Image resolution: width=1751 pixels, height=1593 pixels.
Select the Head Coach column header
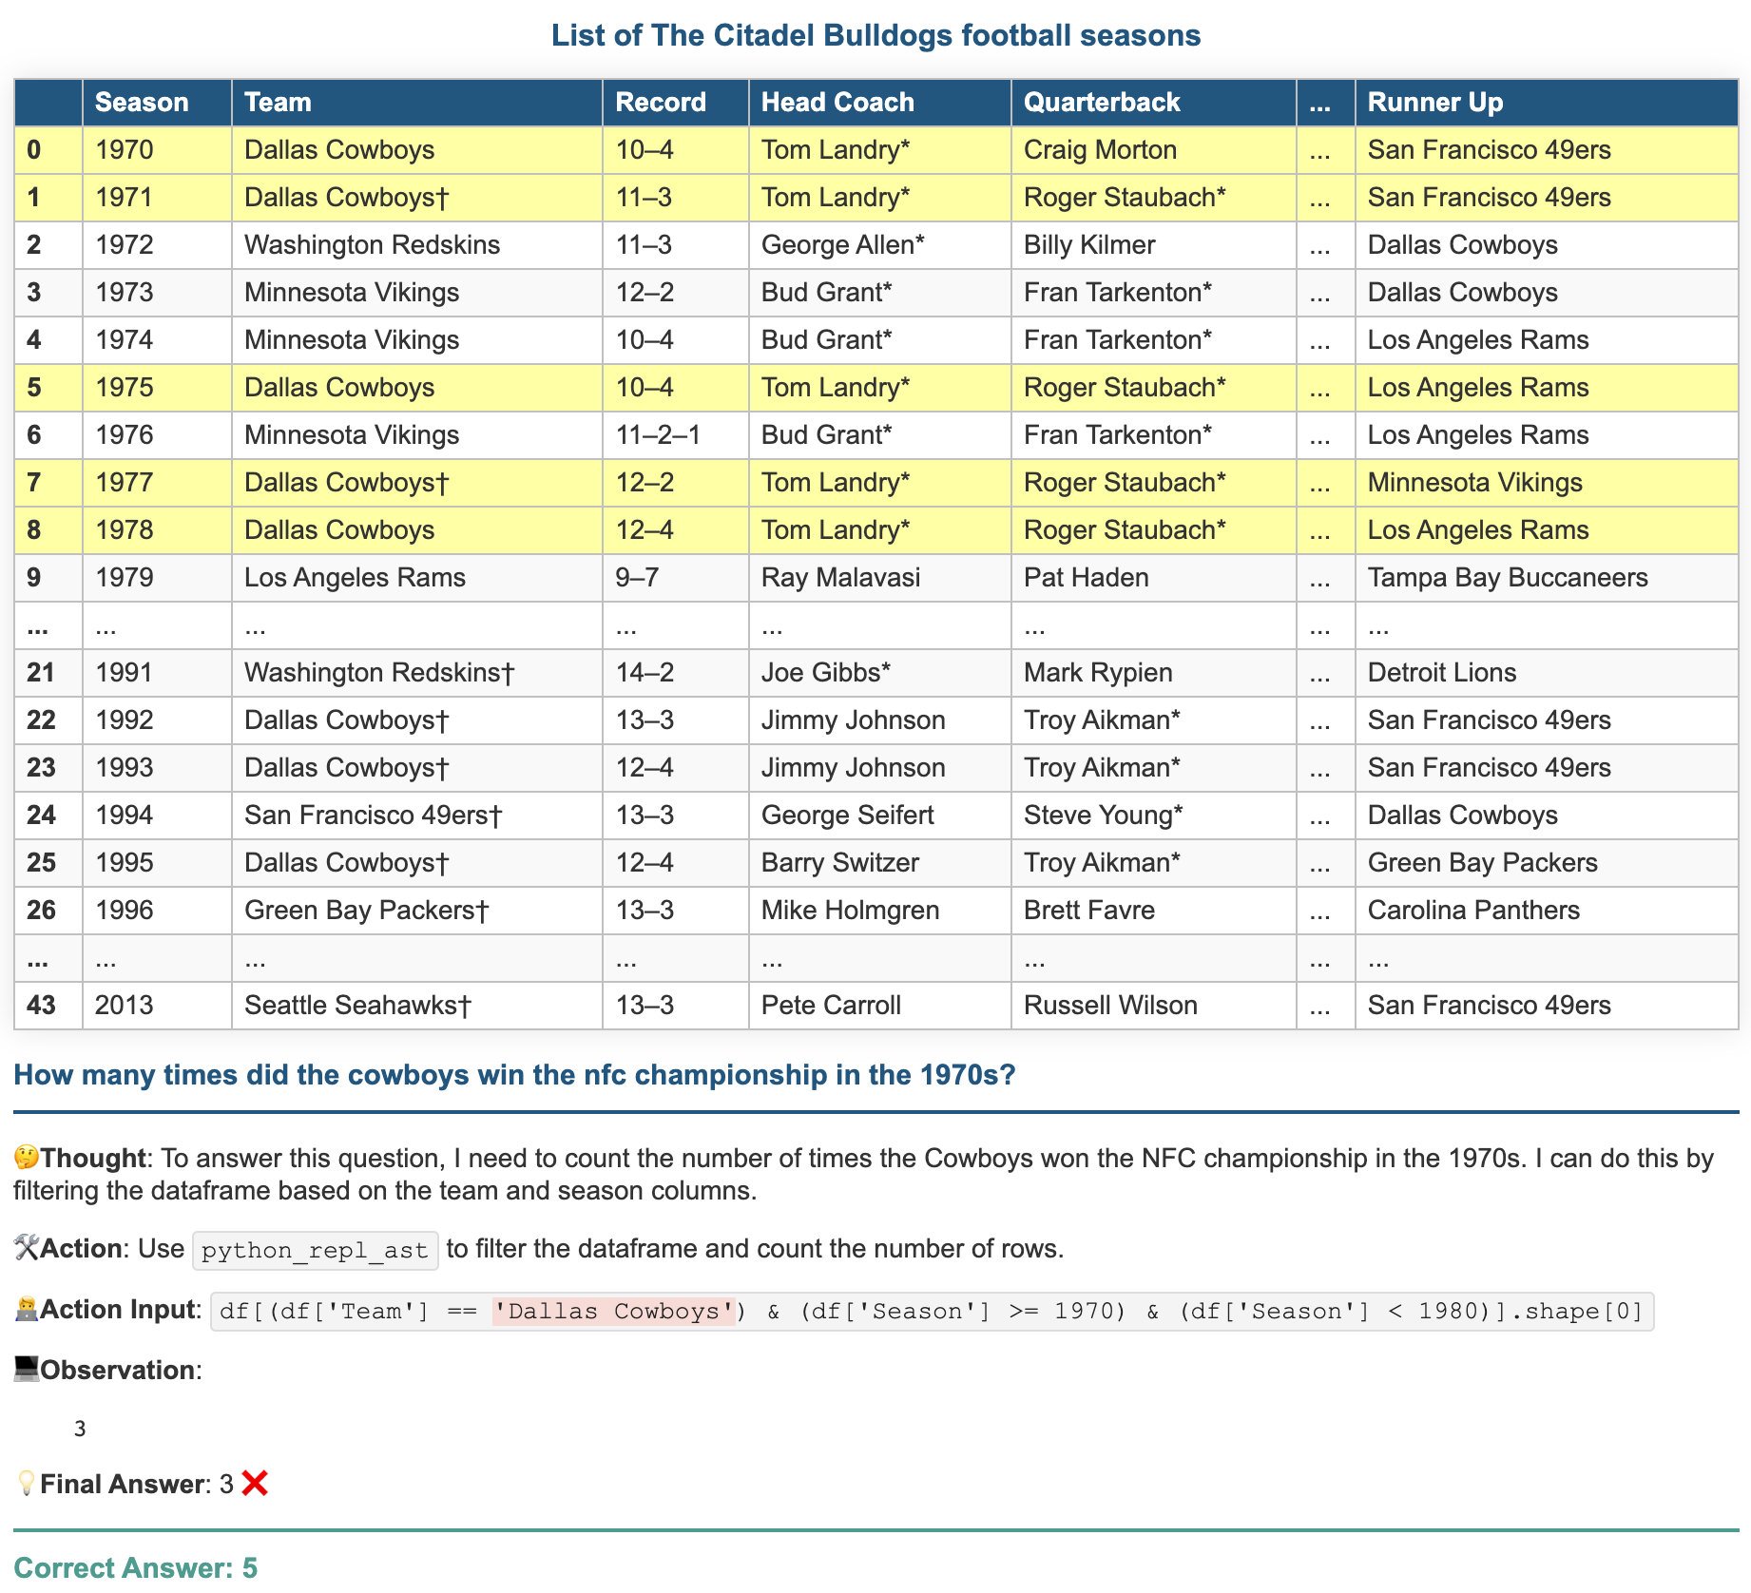[x=880, y=103]
